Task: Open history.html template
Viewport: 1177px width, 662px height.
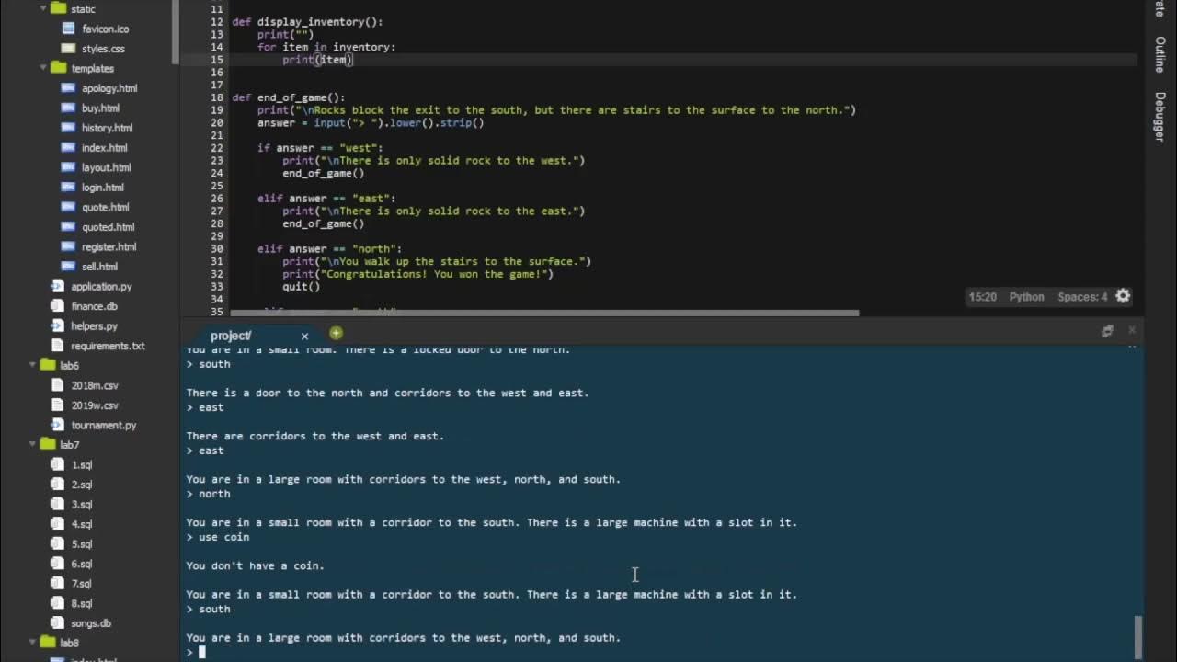Action: pyautogui.click(x=107, y=128)
